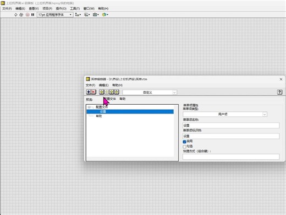Open the 帮助(H) menu in main window
This screenshot has height=215, width=286.
(x=103, y=9)
